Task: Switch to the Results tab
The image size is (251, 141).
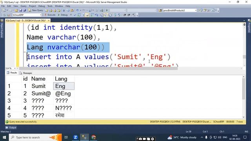Action: point(12,73)
